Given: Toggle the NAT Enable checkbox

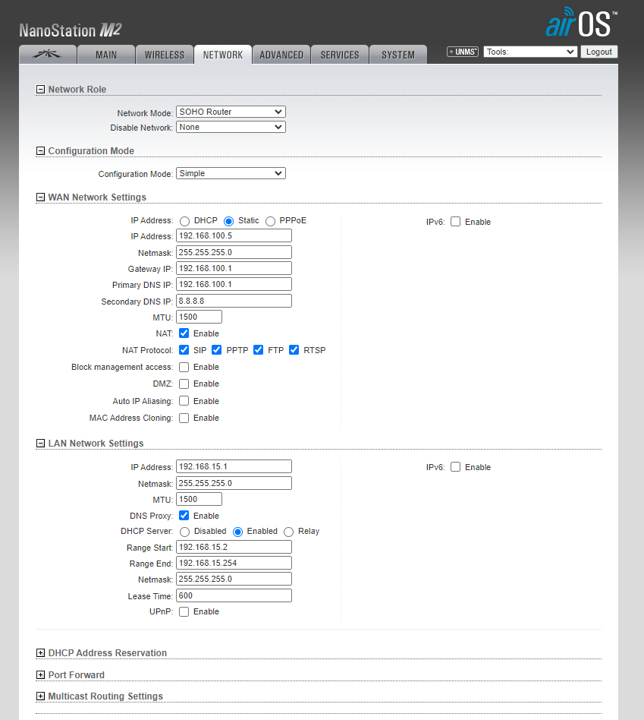Looking at the screenshot, I should pyautogui.click(x=184, y=333).
